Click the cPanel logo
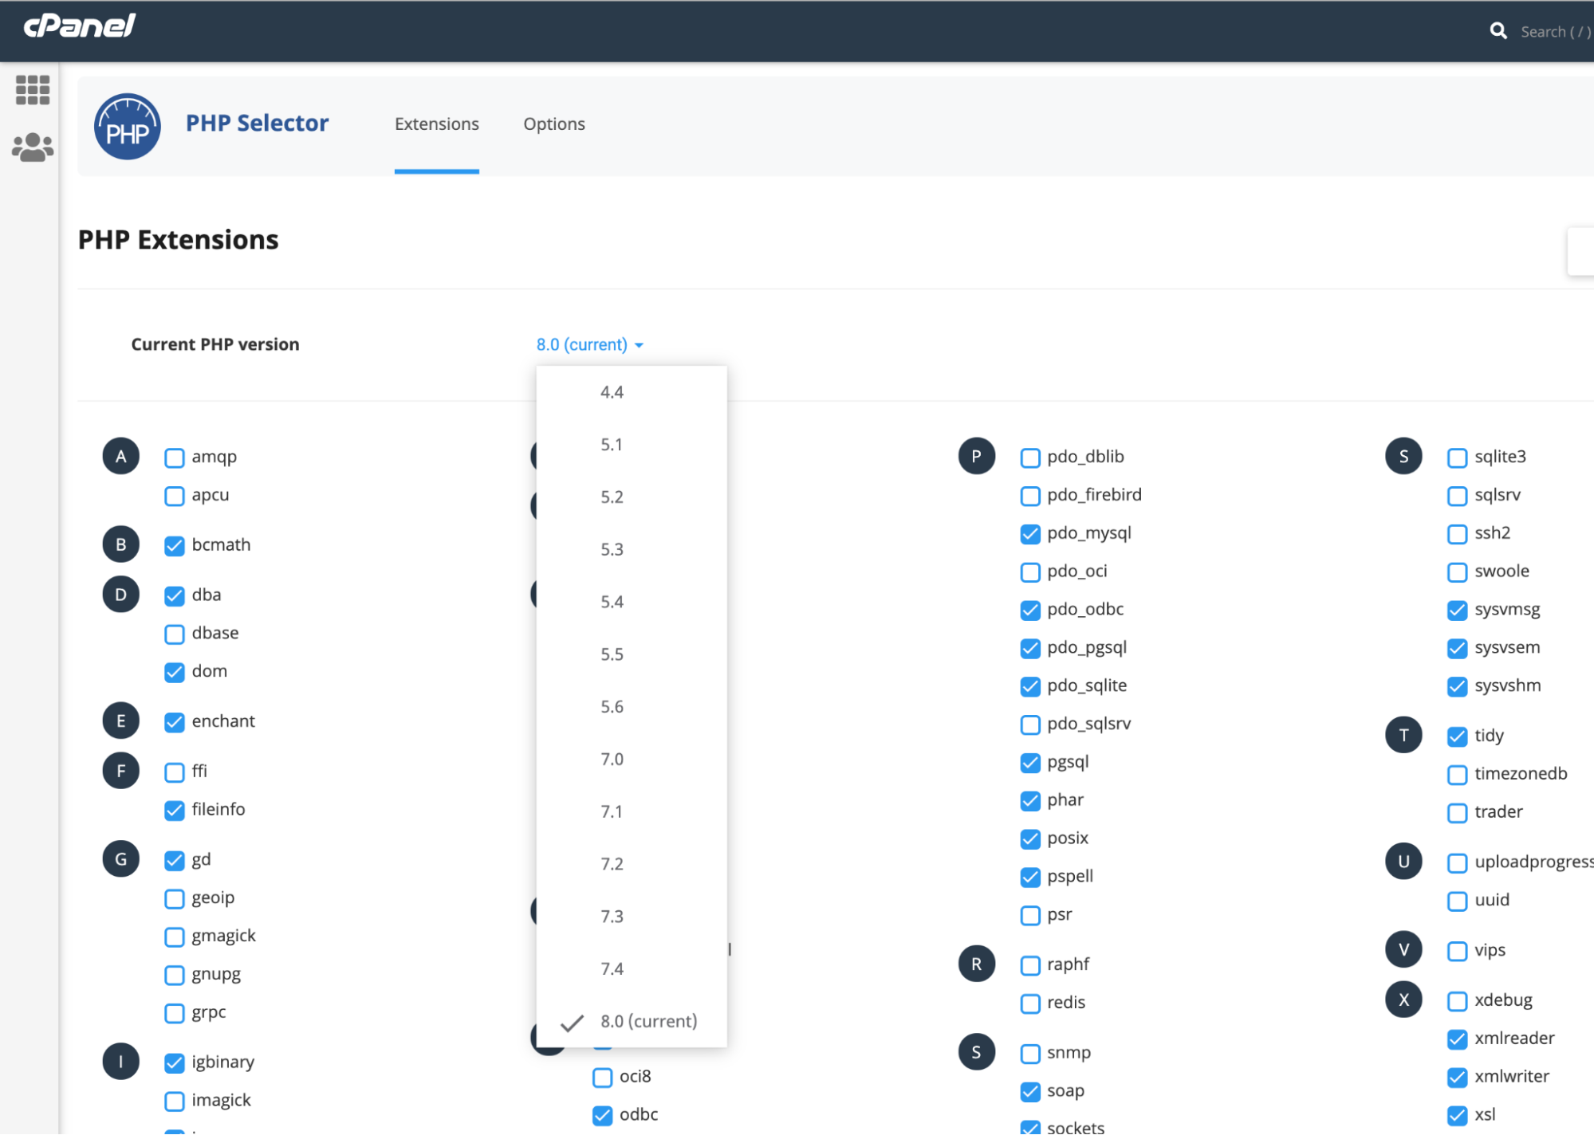 [80, 26]
